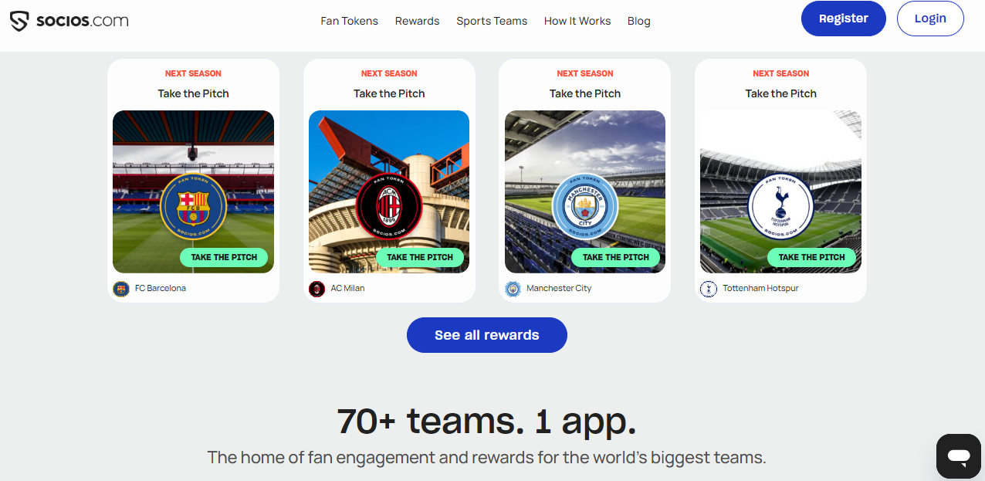
Task: Open the chat widget icon
Action: [x=959, y=456]
